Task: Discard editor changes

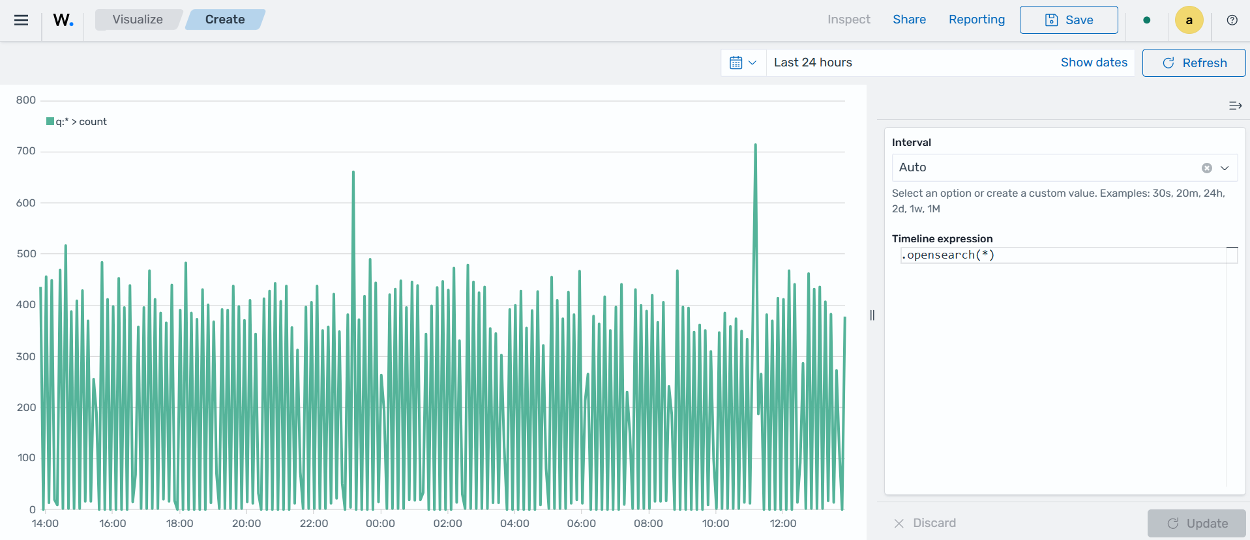Action: [925, 523]
